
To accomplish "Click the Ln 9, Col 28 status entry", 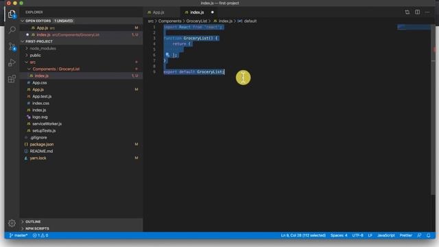I will (x=303, y=235).
